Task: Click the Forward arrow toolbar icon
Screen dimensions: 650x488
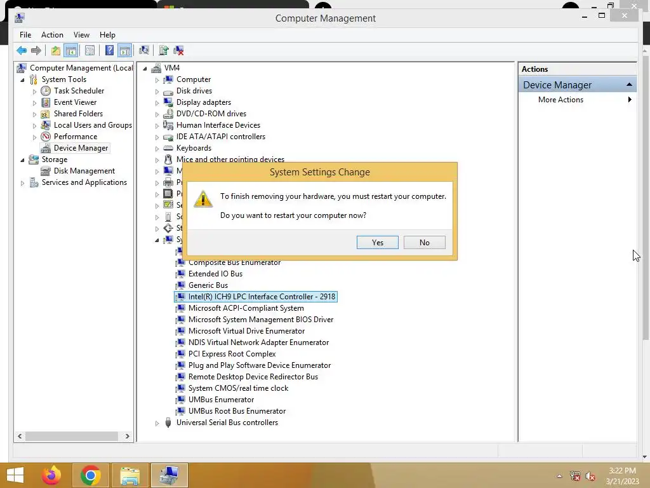Action: (x=36, y=51)
